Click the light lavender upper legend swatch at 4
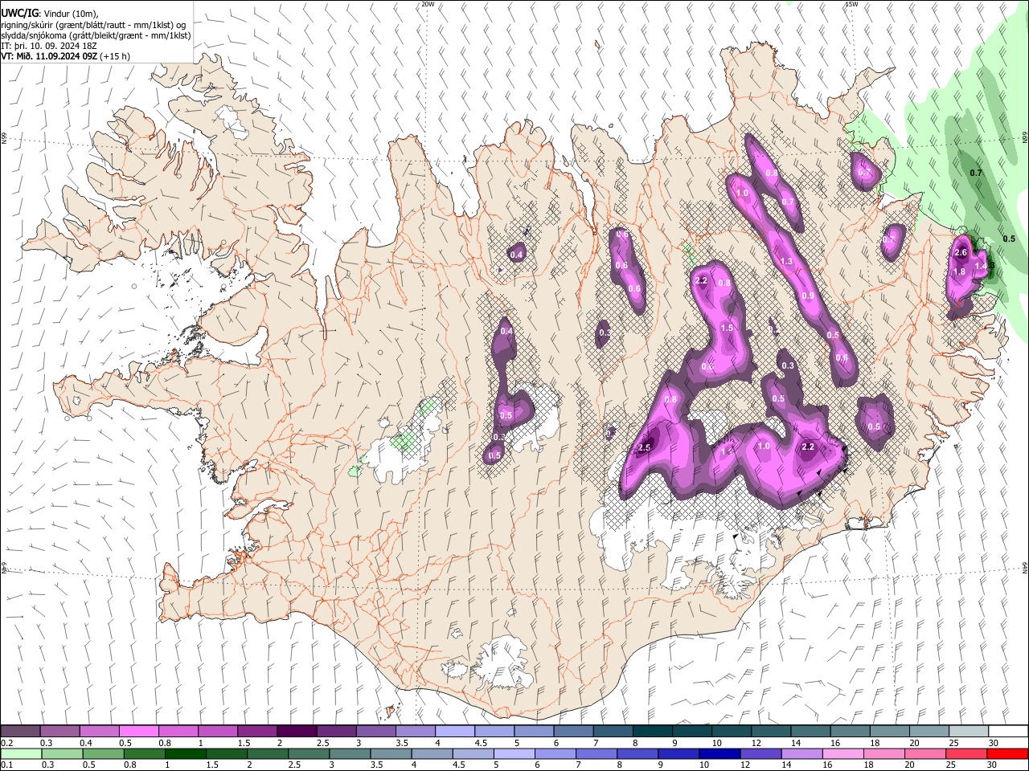The width and height of the screenshot is (1029, 771). coord(455,732)
